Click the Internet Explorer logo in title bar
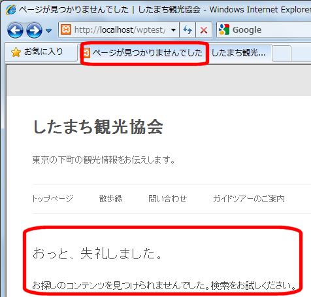Screen dimensions: 311x297 tap(11, 10)
